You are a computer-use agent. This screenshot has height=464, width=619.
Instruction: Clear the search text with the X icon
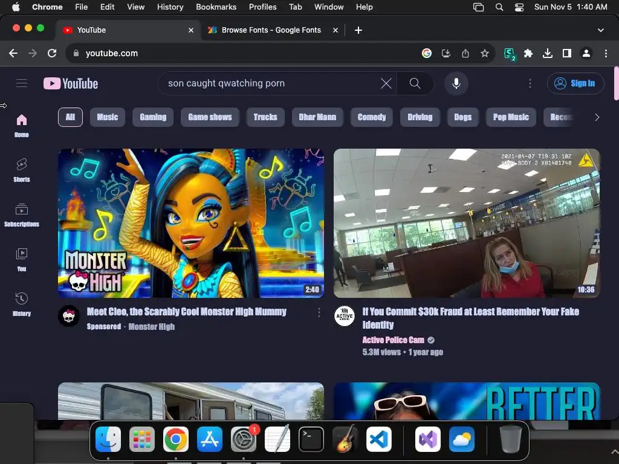point(386,83)
